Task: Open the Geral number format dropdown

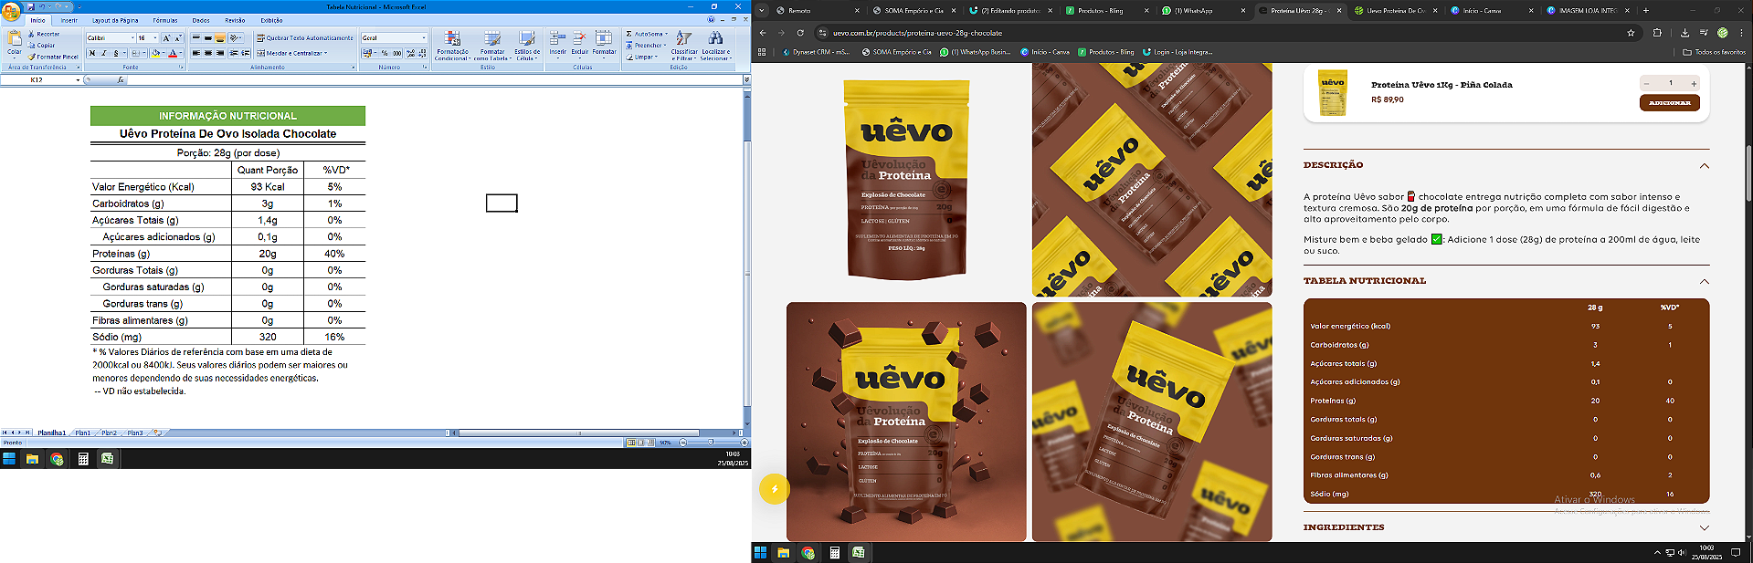Action: tap(424, 38)
